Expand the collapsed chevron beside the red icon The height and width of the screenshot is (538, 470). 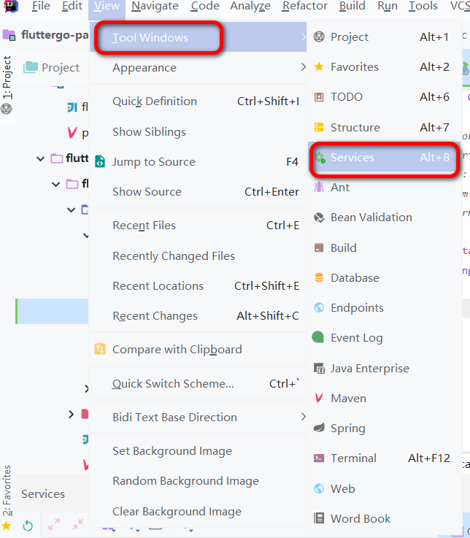[x=71, y=414]
